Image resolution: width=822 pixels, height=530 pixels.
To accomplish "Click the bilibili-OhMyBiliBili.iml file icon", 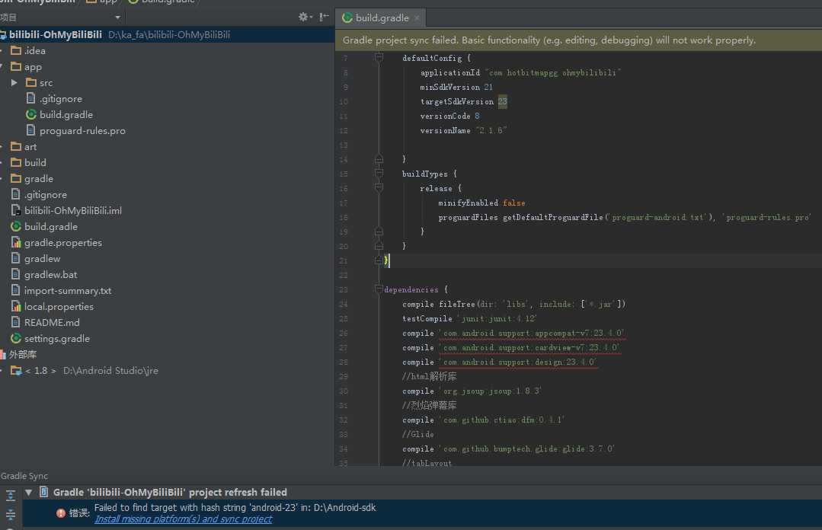I will coord(16,211).
